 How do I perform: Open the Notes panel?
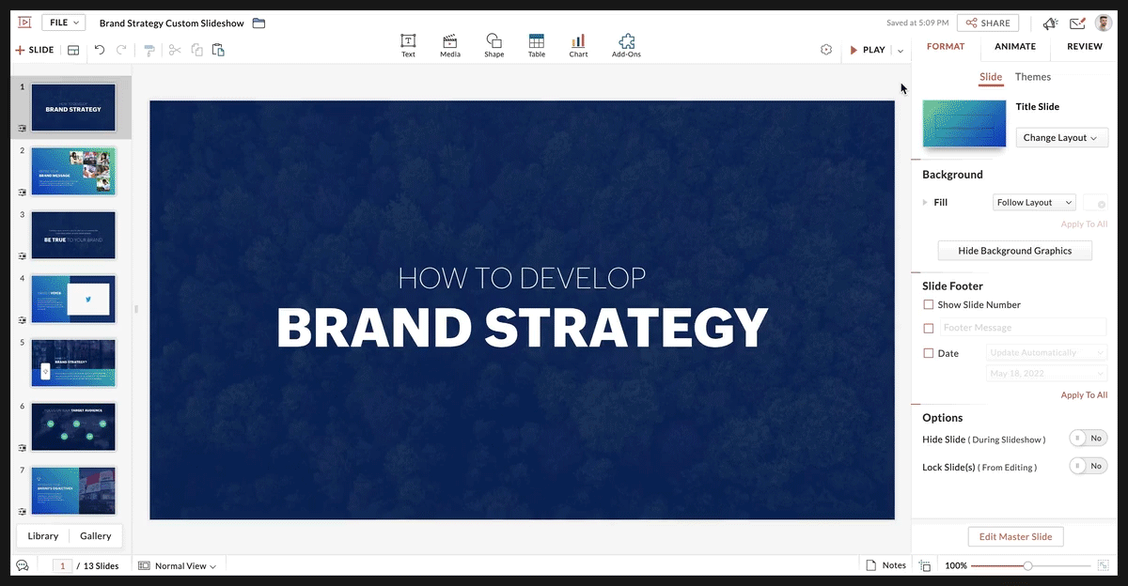(885, 565)
